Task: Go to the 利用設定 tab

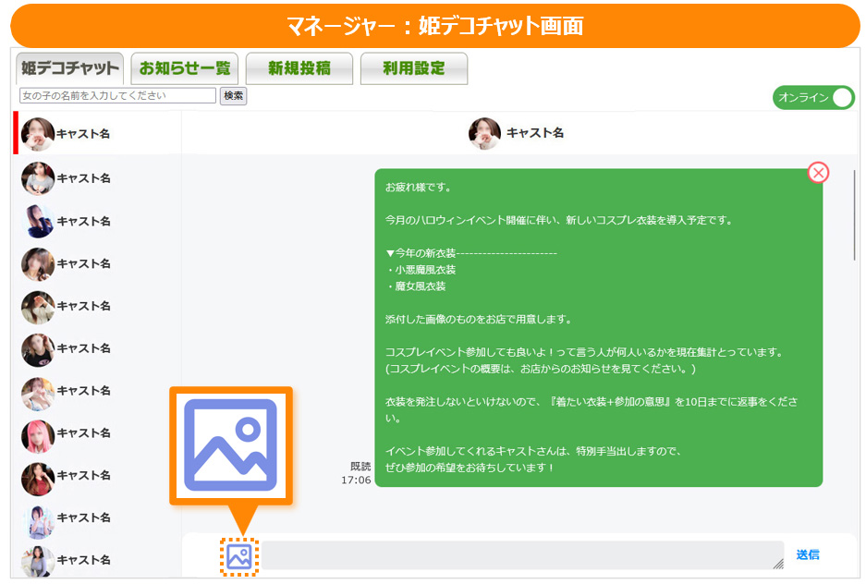Action: coord(413,68)
